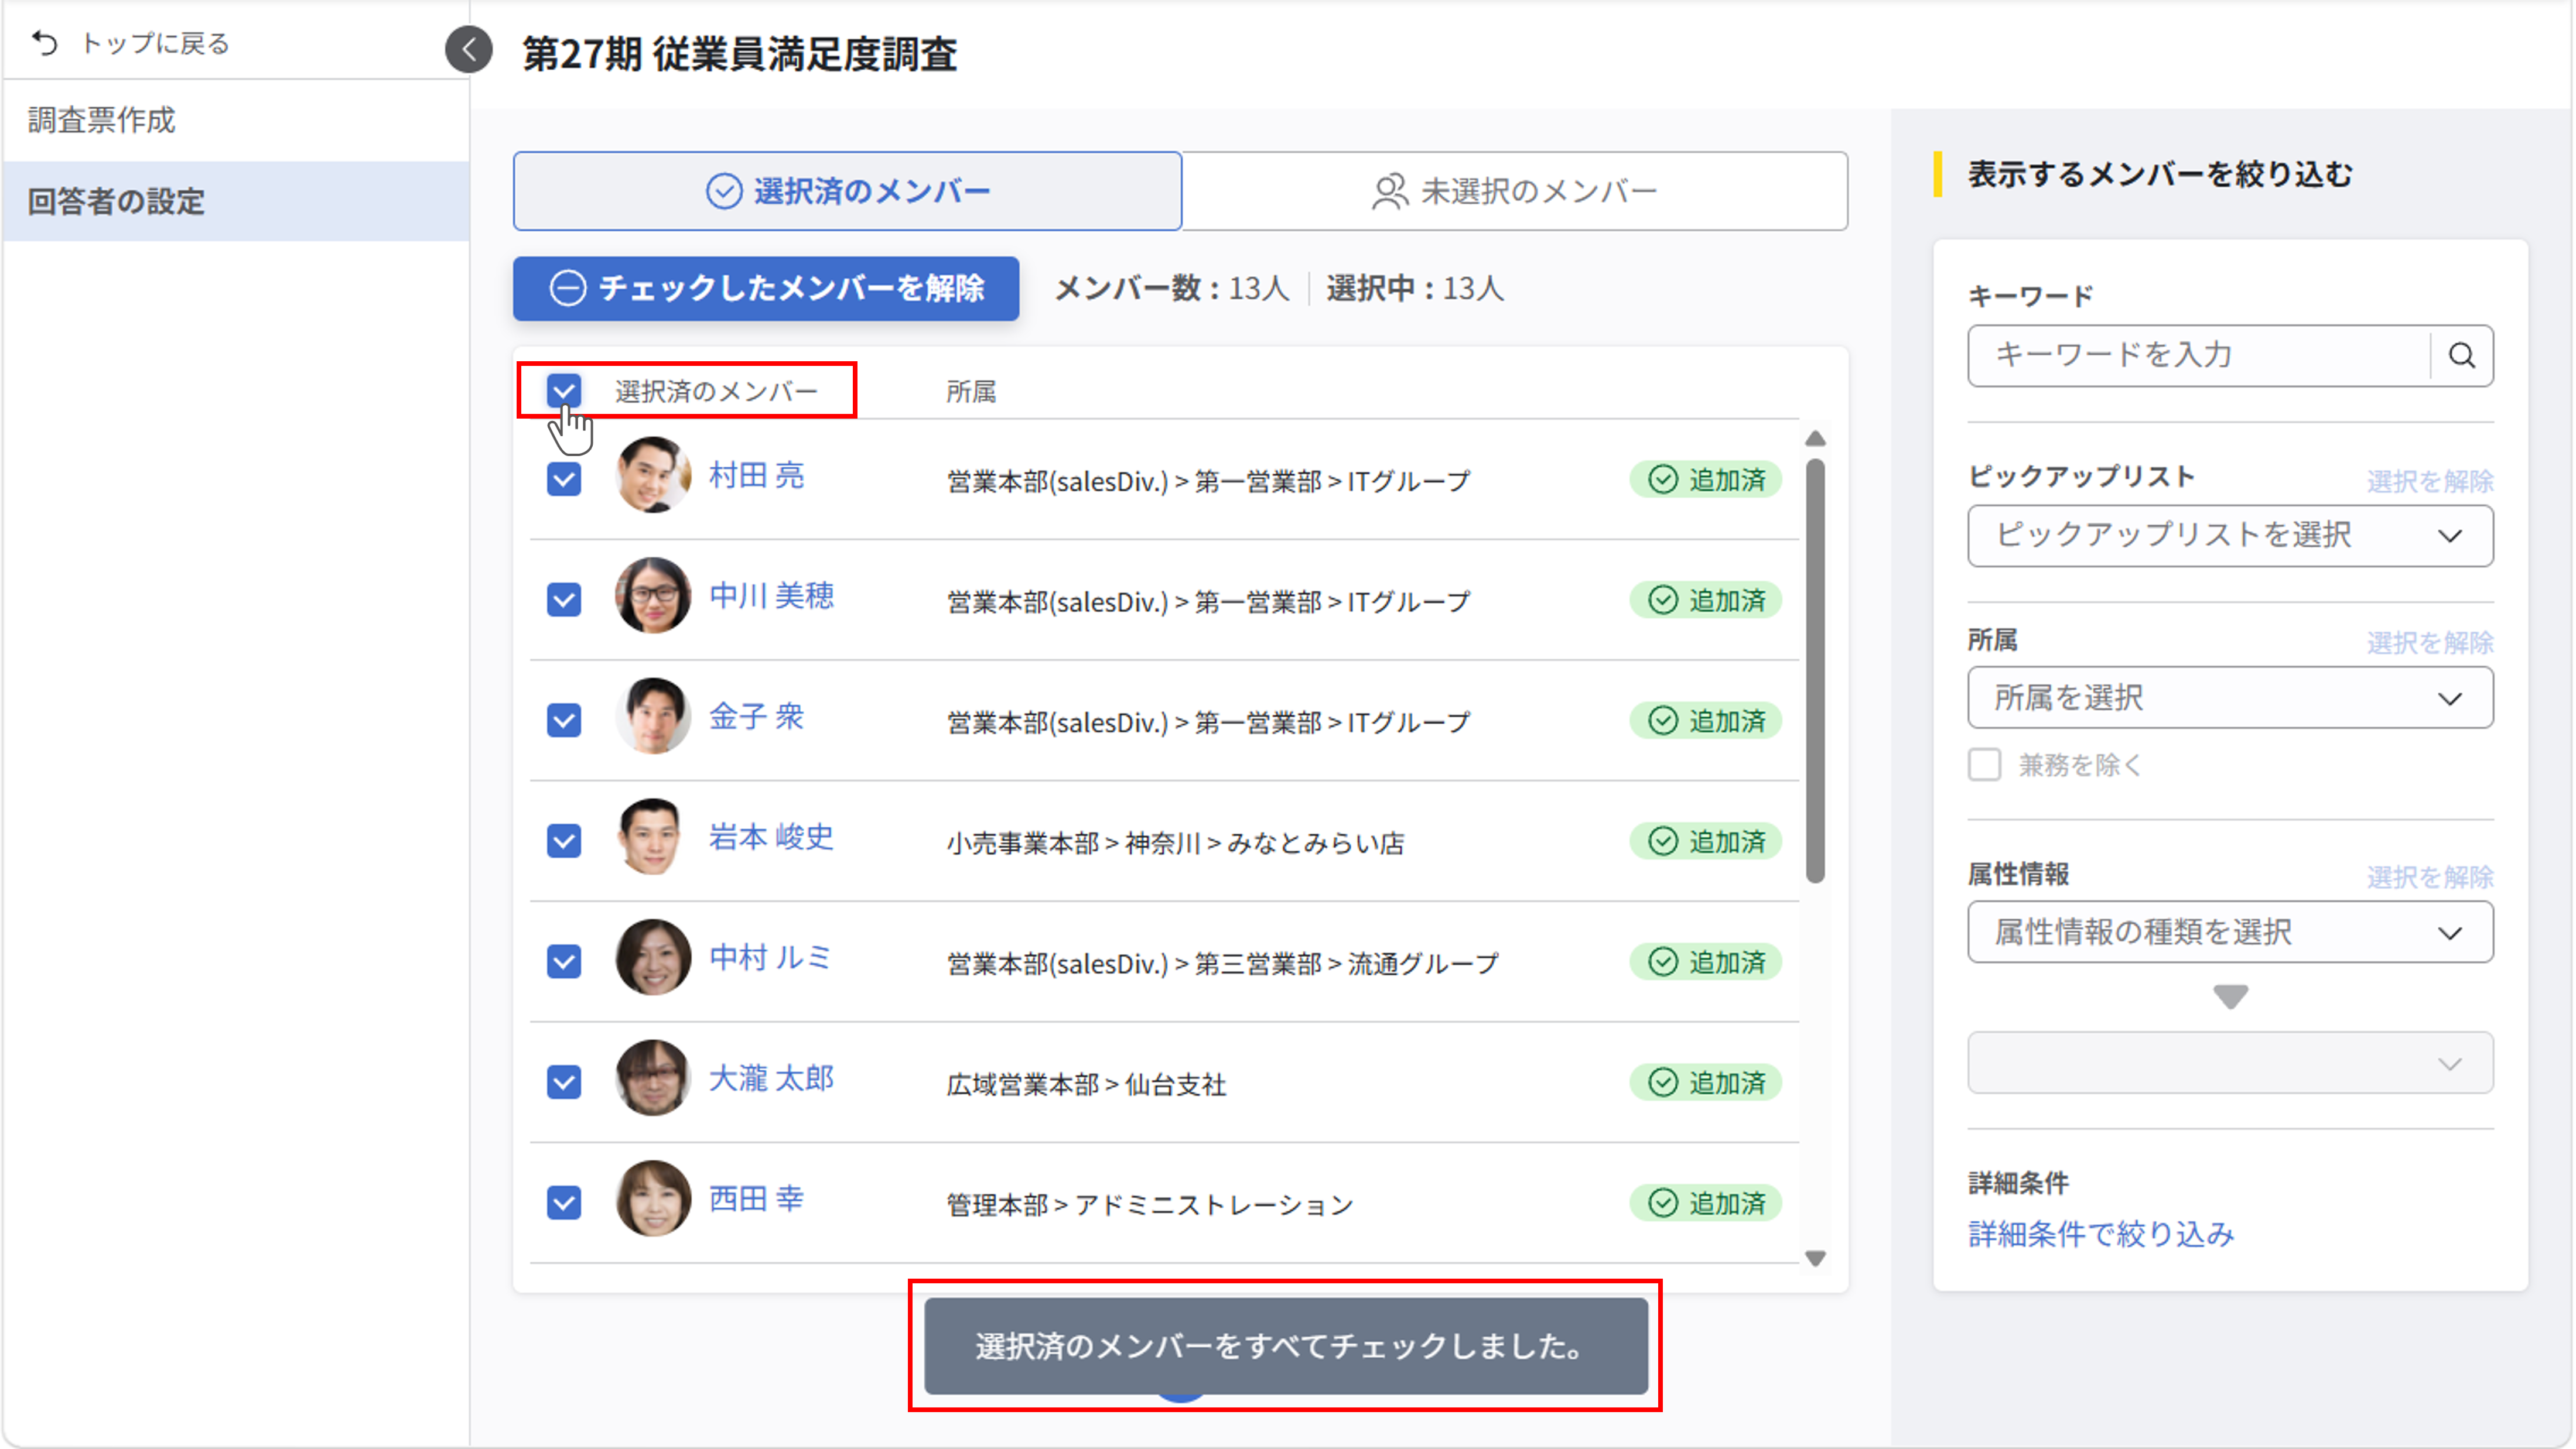Click 詳細条件で絞り込み link
This screenshot has width=2576, height=1449.
(x=2101, y=1235)
